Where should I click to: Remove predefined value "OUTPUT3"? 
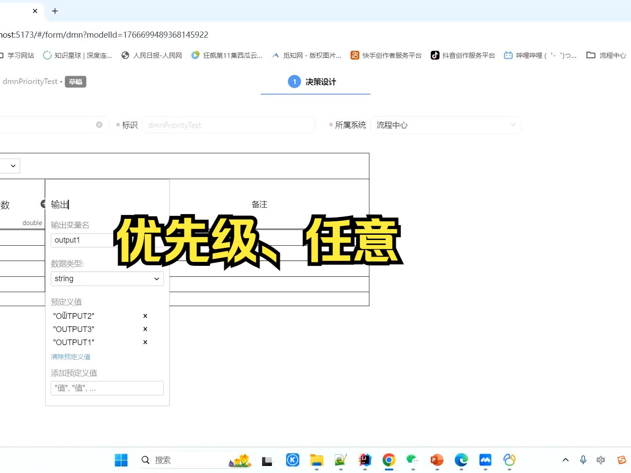[145, 329]
